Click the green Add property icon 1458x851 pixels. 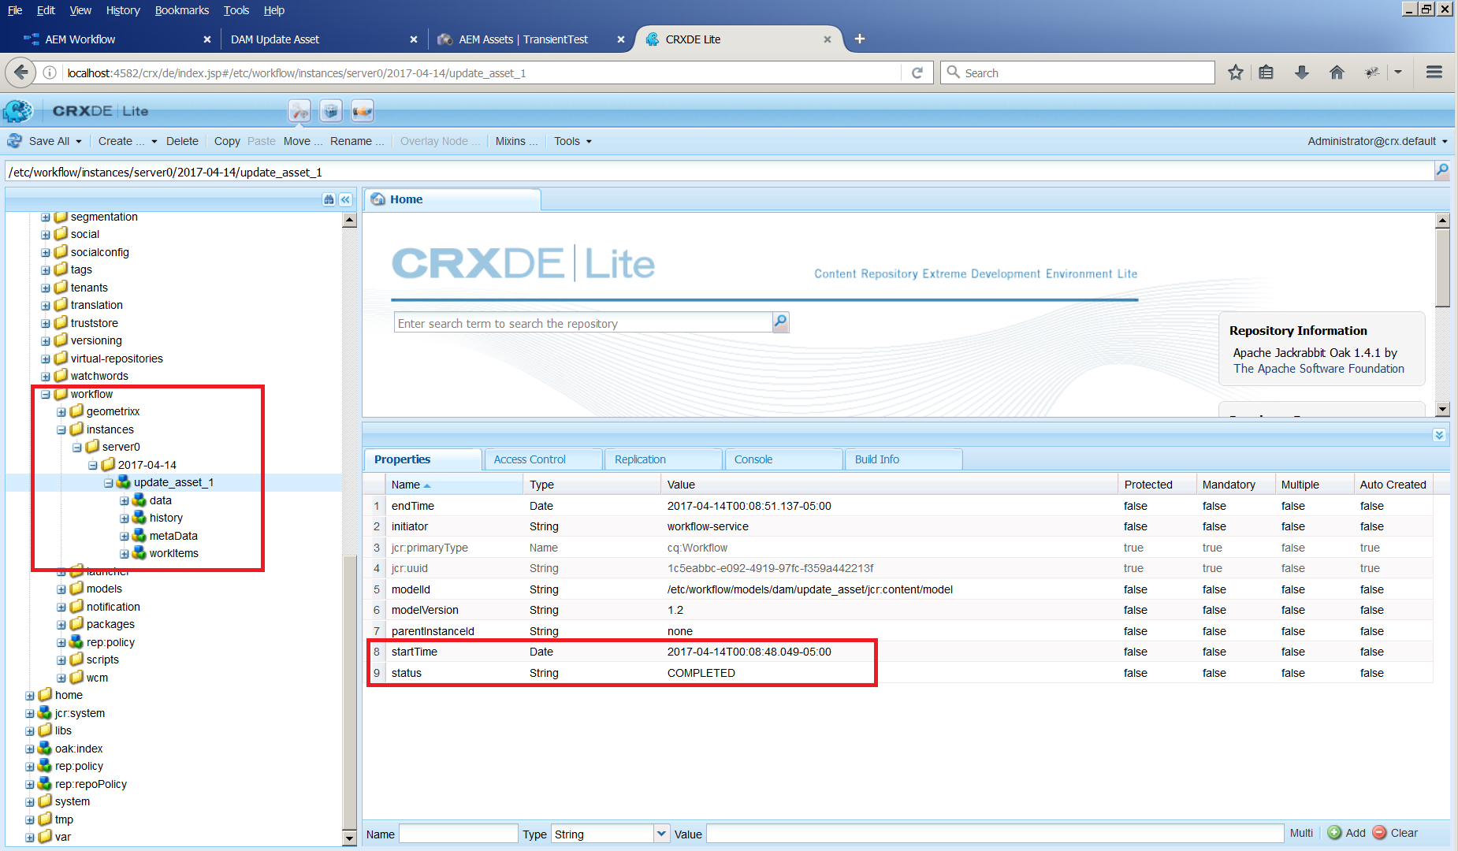[x=1334, y=833]
